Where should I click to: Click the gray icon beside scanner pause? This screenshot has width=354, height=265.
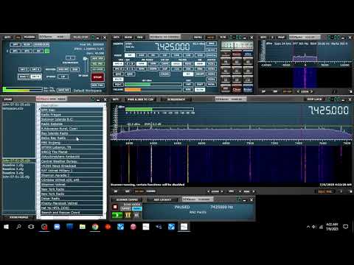tap(136, 215)
